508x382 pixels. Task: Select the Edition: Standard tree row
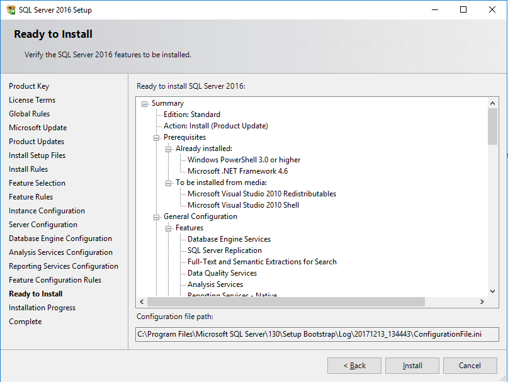(x=192, y=115)
